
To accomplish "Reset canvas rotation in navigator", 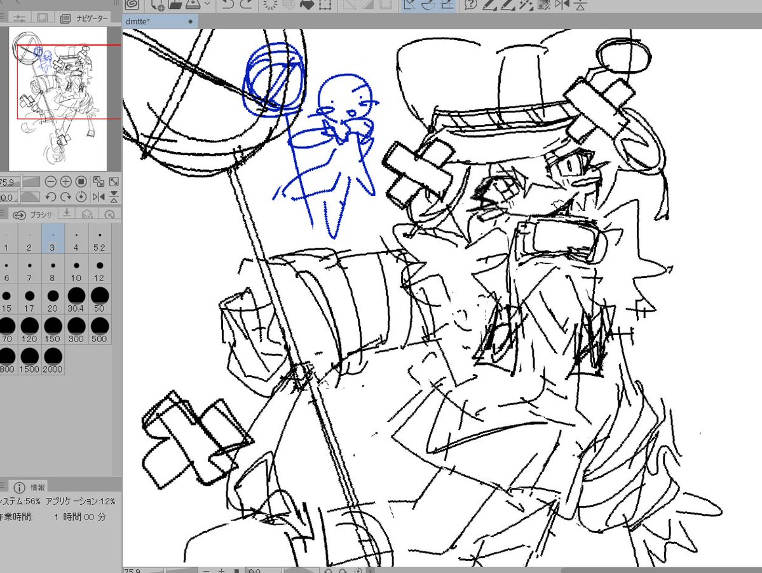I will pyautogui.click(x=81, y=197).
